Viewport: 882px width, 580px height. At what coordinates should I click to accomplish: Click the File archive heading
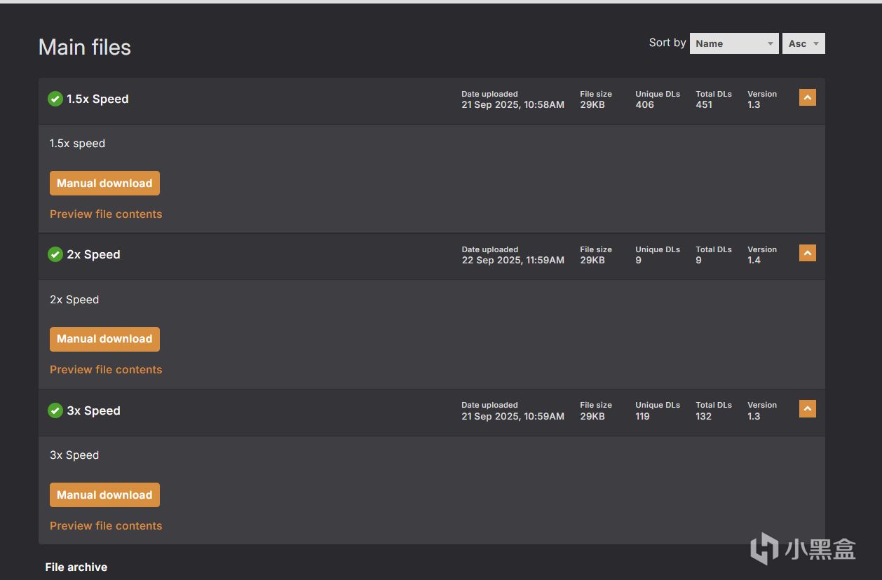(x=76, y=567)
